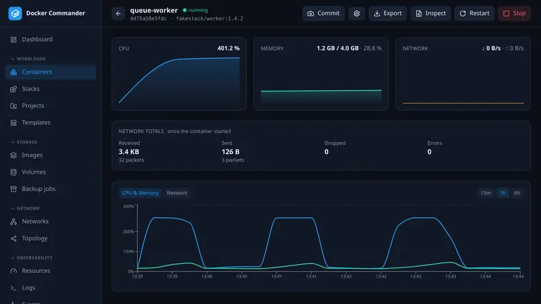Click the CPU usage chart card
Viewport: 541px width, 304px height.
[179, 74]
